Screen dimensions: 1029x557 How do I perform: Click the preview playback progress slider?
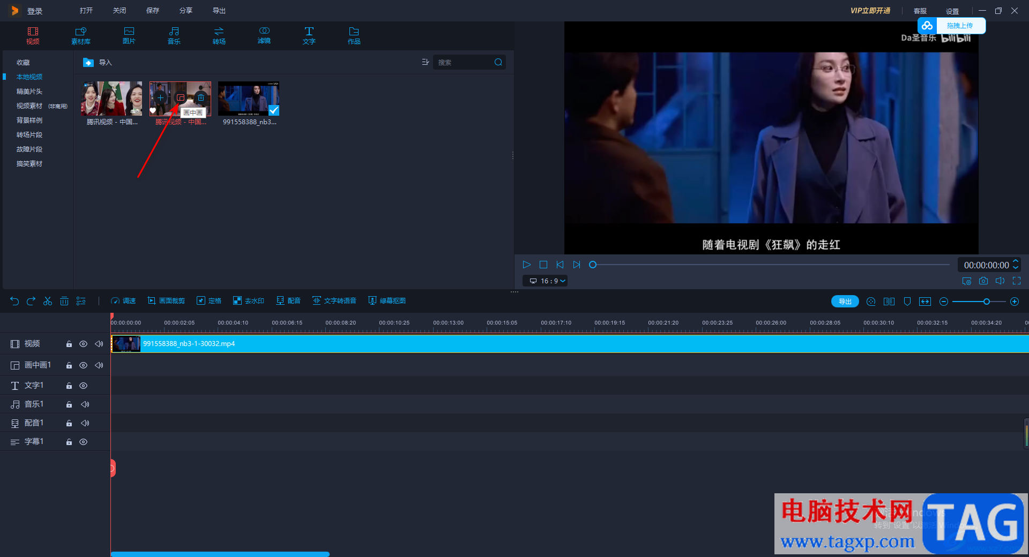click(x=771, y=265)
